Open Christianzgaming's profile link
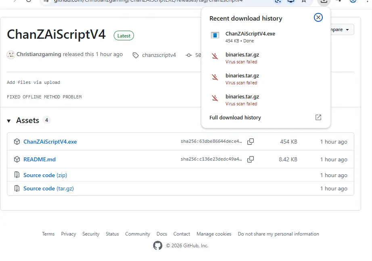Screen dimensions: 372x261 pyautogui.click(x=39, y=54)
